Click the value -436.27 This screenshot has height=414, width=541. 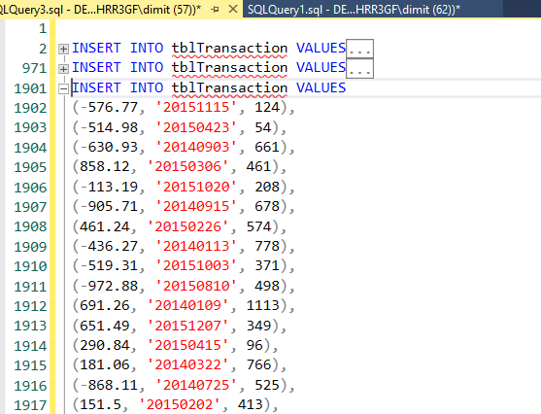click(x=109, y=246)
